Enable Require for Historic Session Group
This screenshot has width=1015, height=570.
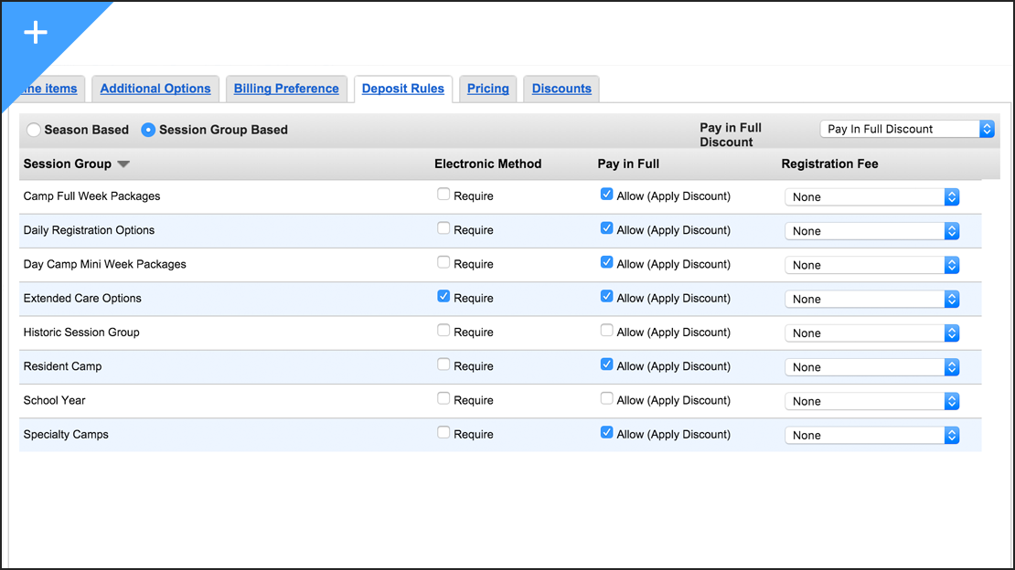(443, 331)
